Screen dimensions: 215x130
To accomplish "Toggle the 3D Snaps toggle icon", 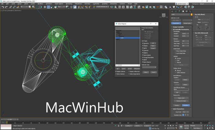I will point(79,7).
